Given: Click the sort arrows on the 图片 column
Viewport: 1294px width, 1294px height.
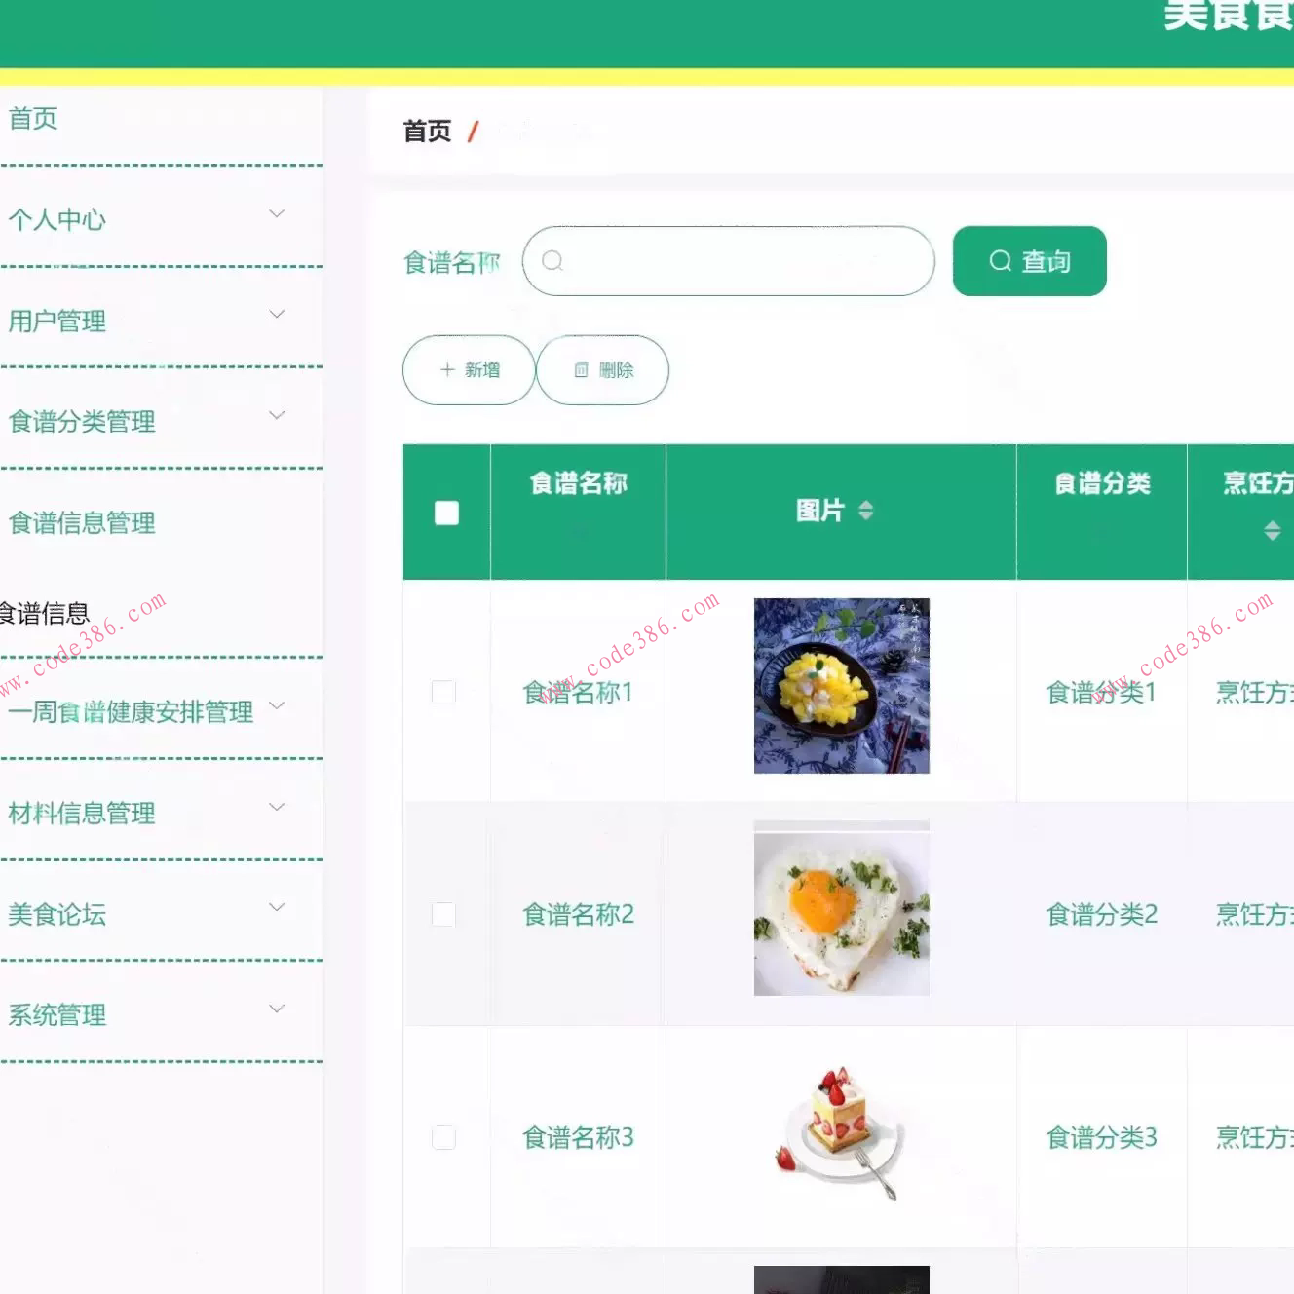Looking at the screenshot, I should pyautogui.click(x=866, y=511).
